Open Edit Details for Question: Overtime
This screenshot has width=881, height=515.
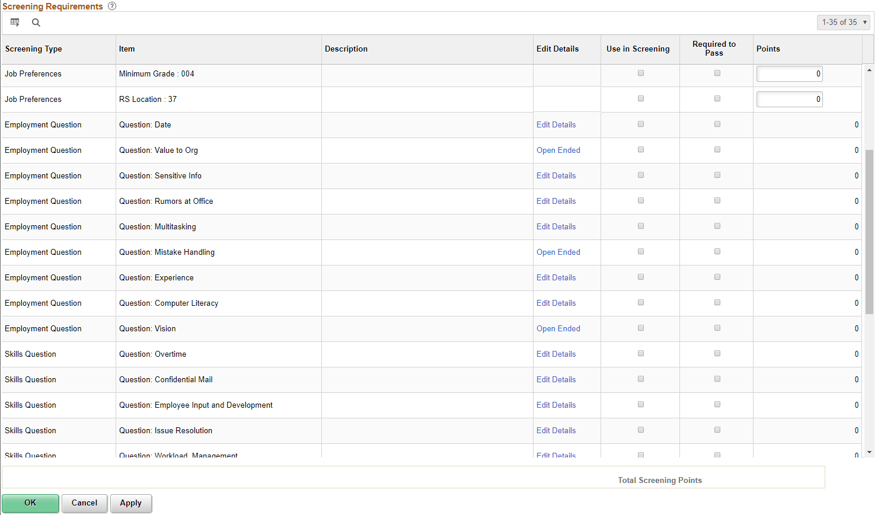(556, 354)
